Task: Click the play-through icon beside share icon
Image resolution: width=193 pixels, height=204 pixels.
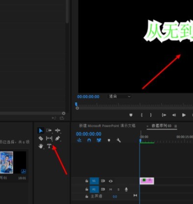Action: 54,118
